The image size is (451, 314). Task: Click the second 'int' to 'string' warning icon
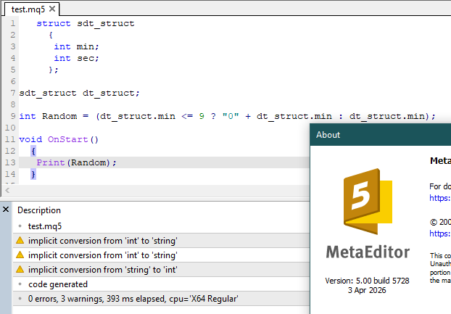click(x=20, y=255)
